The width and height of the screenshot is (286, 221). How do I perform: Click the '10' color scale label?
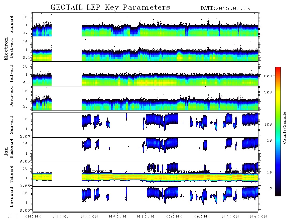point(269,172)
